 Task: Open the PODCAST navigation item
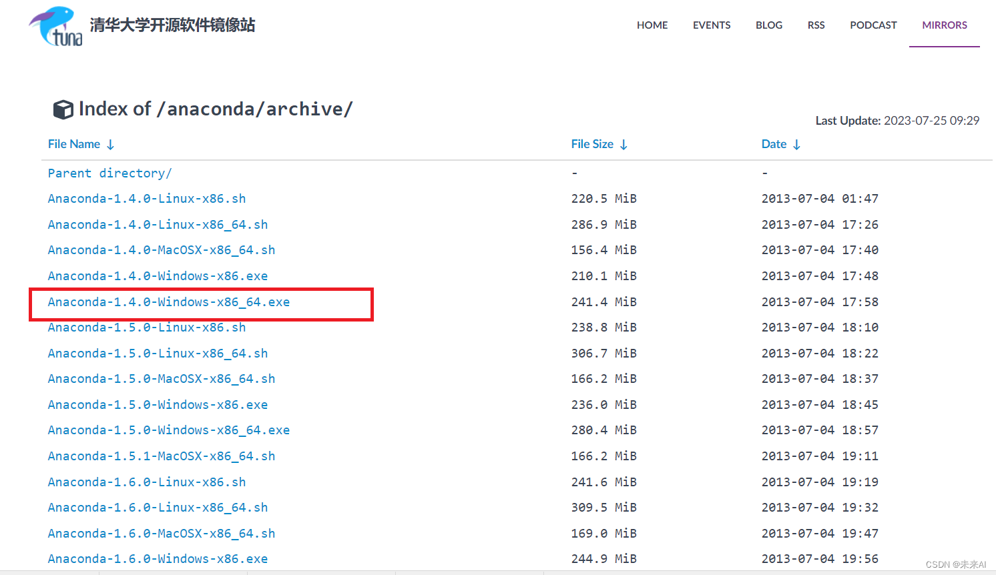click(x=873, y=25)
